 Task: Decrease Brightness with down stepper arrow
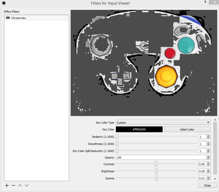pyautogui.click(x=208, y=172)
